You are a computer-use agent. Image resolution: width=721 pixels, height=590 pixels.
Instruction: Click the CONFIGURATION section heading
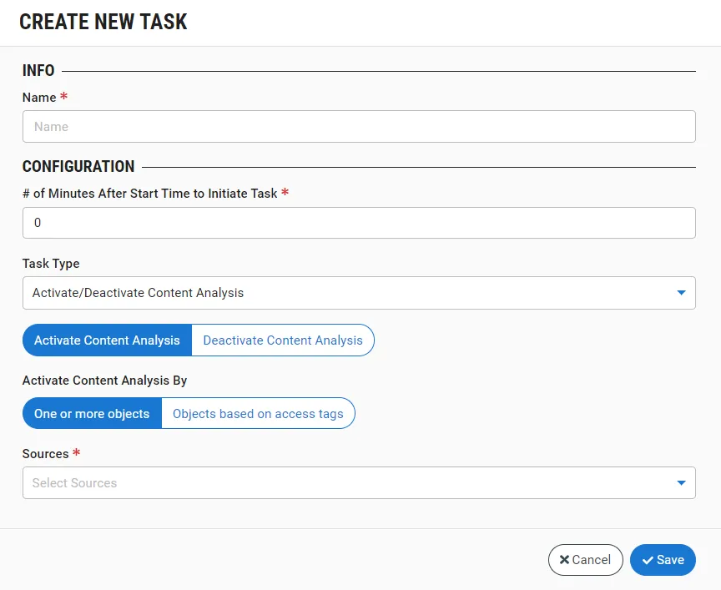[78, 166]
